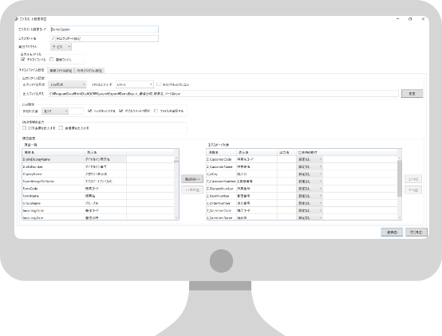Select the Z_KanriNumber row in export targets

[x=302, y=196]
